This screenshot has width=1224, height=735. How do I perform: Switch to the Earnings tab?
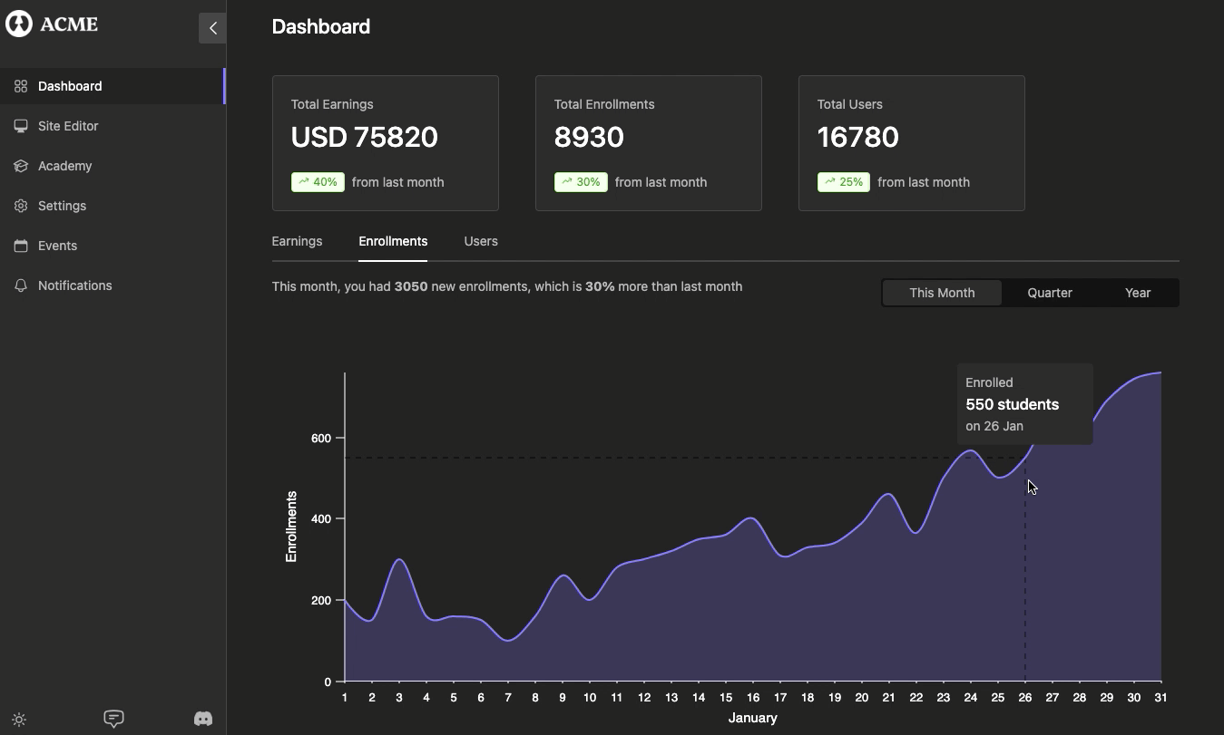click(297, 241)
